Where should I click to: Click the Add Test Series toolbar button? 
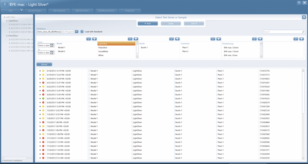point(82,11)
